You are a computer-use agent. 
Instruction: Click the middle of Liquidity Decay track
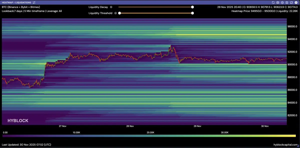(x=155, y=7)
